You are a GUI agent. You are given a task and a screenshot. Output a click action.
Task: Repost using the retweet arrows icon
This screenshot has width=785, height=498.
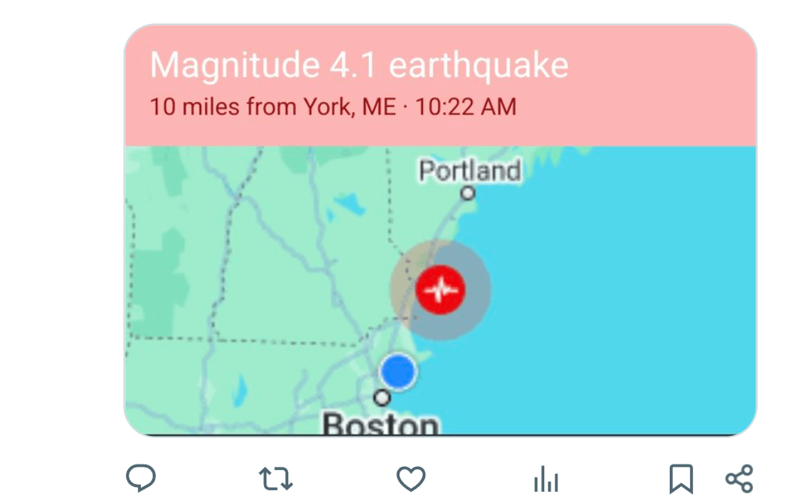(x=276, y=478)
